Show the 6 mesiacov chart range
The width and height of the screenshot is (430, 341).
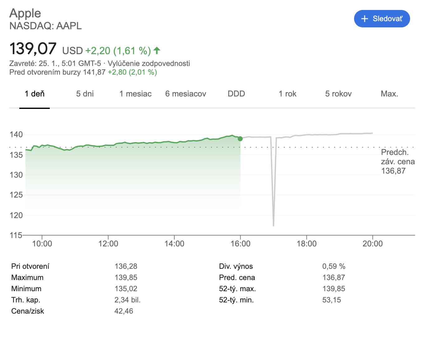point(185,94)
